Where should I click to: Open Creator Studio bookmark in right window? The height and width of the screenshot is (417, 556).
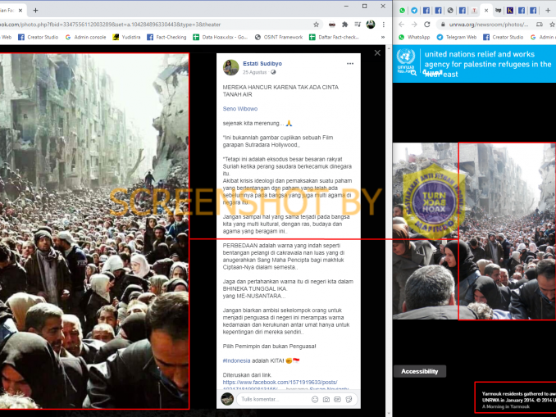pyautogui.click(x=504, y=37)
